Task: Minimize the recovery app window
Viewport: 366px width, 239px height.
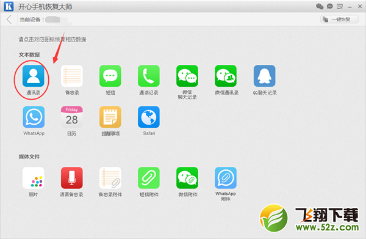Action: [350, 7]
